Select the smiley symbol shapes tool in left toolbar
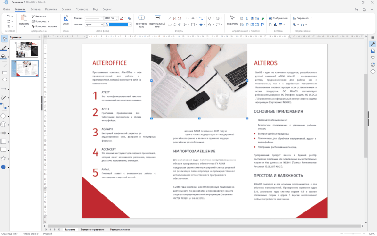 pos(3,125)
